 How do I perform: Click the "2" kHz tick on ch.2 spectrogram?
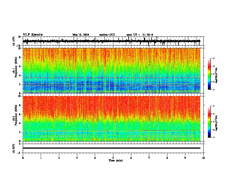click(20, 132)
